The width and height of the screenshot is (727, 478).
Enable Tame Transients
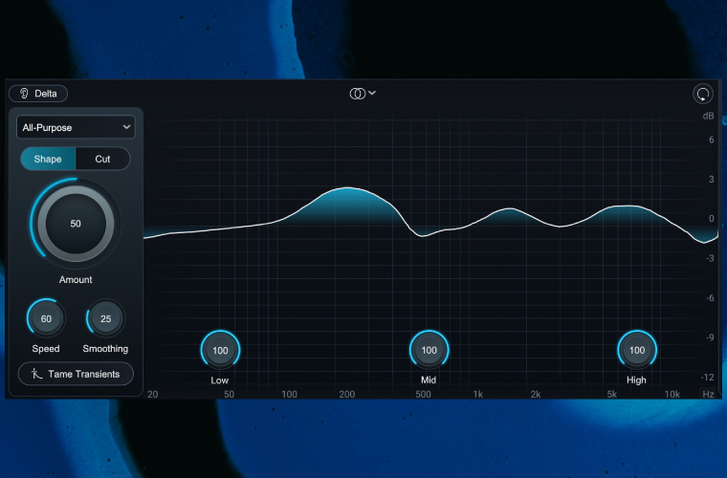pyautogui.click(x=76, y=374)
